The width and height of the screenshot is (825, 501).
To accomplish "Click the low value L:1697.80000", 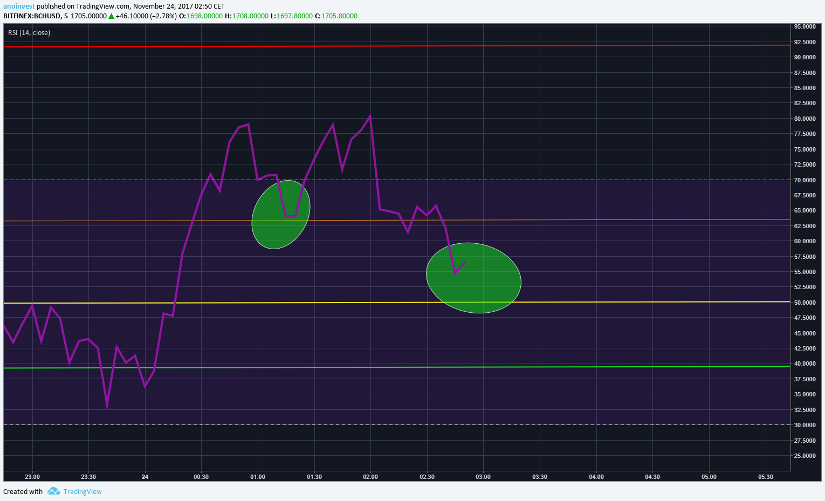I will tap(291, 16).
